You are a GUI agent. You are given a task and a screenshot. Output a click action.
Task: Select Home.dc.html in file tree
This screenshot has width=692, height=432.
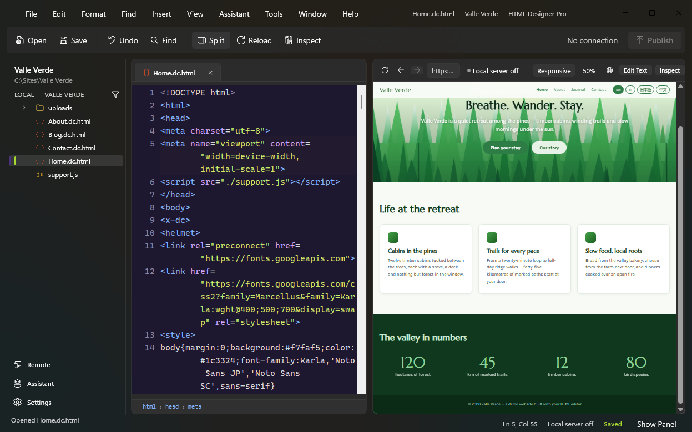pos(66,161)
